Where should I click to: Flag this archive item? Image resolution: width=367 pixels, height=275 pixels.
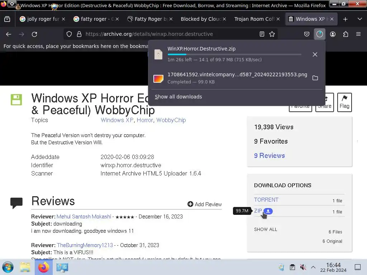coord(344,102)
